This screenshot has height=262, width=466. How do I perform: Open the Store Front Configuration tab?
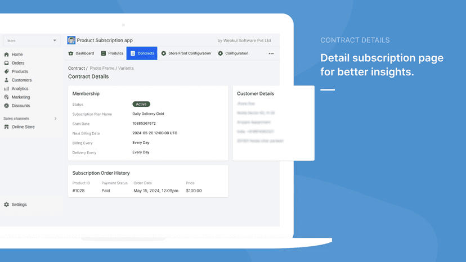tap(186, 53)
